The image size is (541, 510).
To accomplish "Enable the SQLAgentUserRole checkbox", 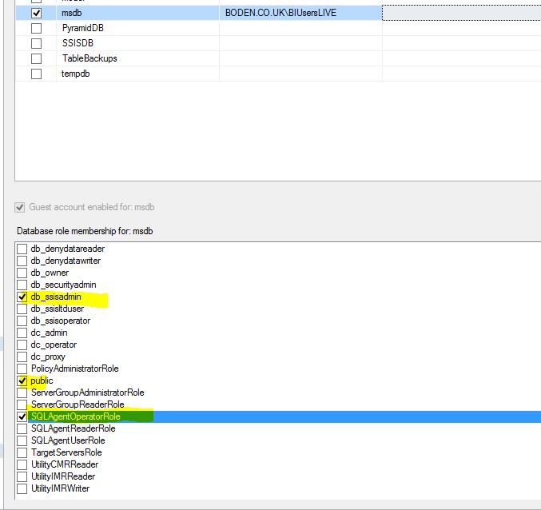I will pos(22,440).
